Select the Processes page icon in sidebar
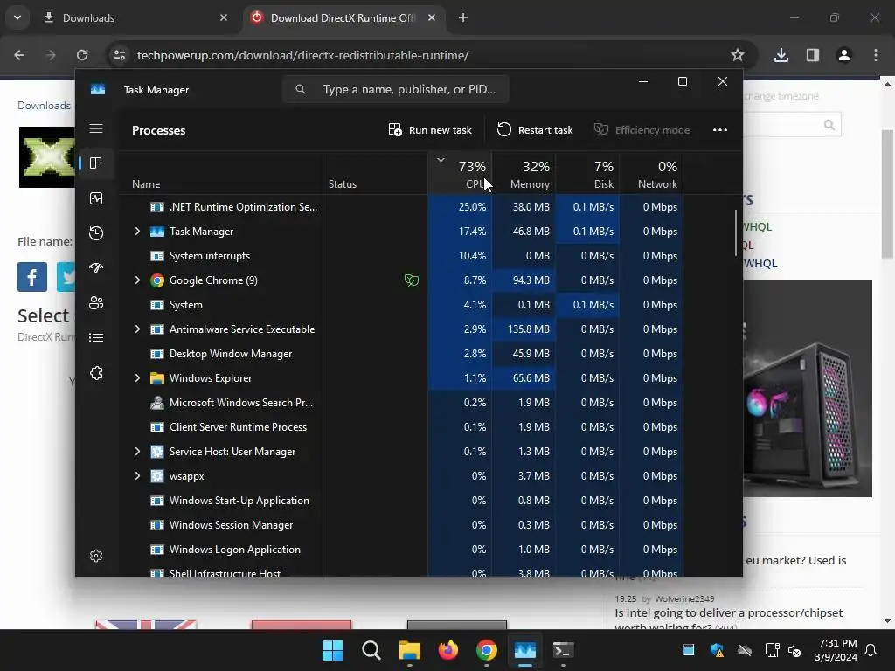 coord(96,163)
